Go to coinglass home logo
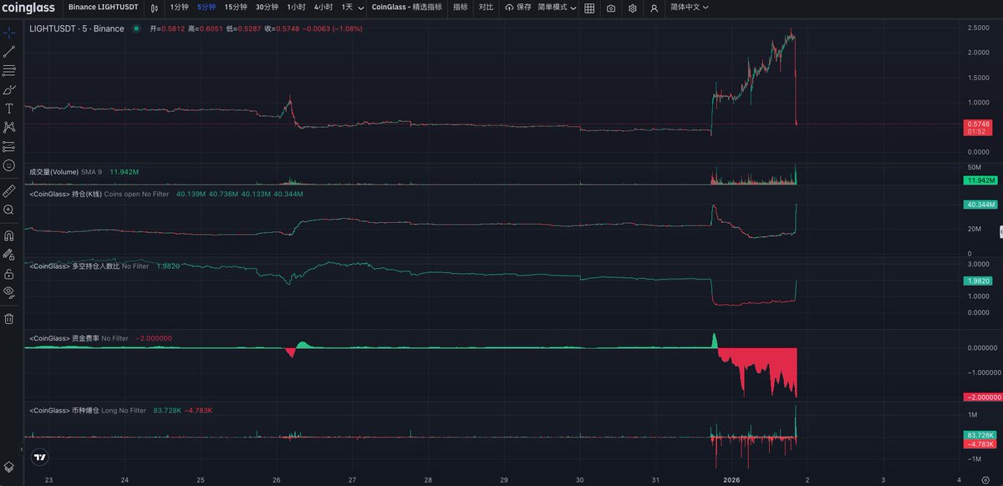The height and width of the screenshot is (486, 1003). (28, 8)
